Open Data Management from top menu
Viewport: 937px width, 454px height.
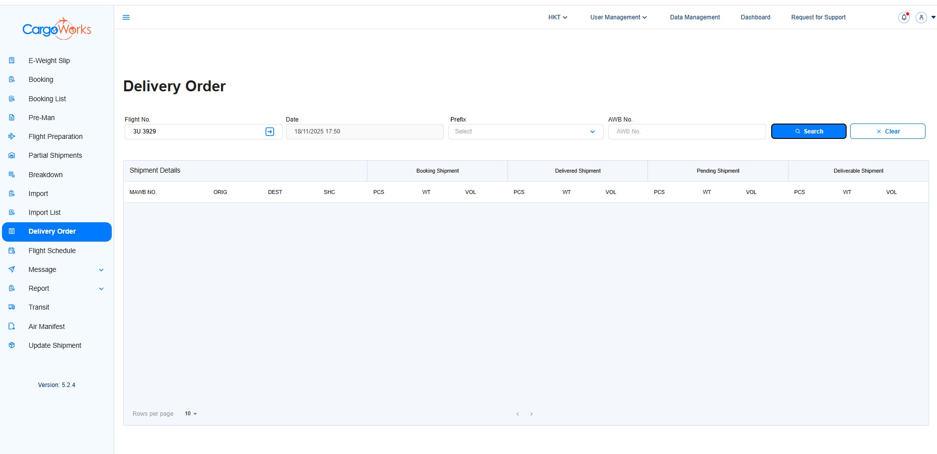pyautogui.click(x=695, y=17)
